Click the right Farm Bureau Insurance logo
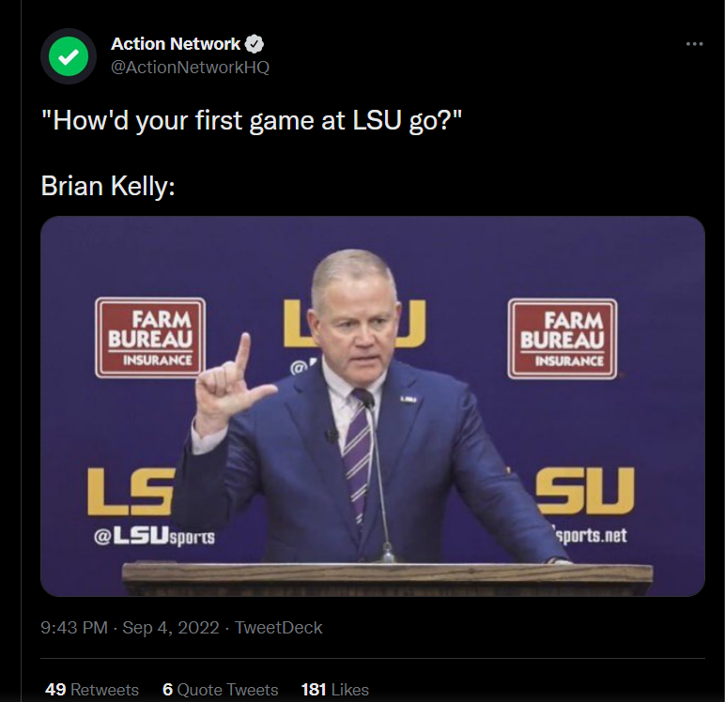Screen dimensions: 725x702 point(562,337)
